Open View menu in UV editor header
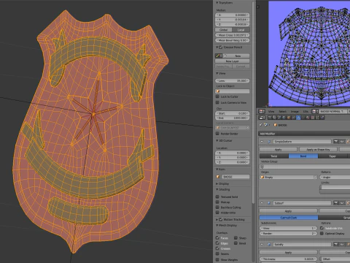 click(x=271, y=111)
